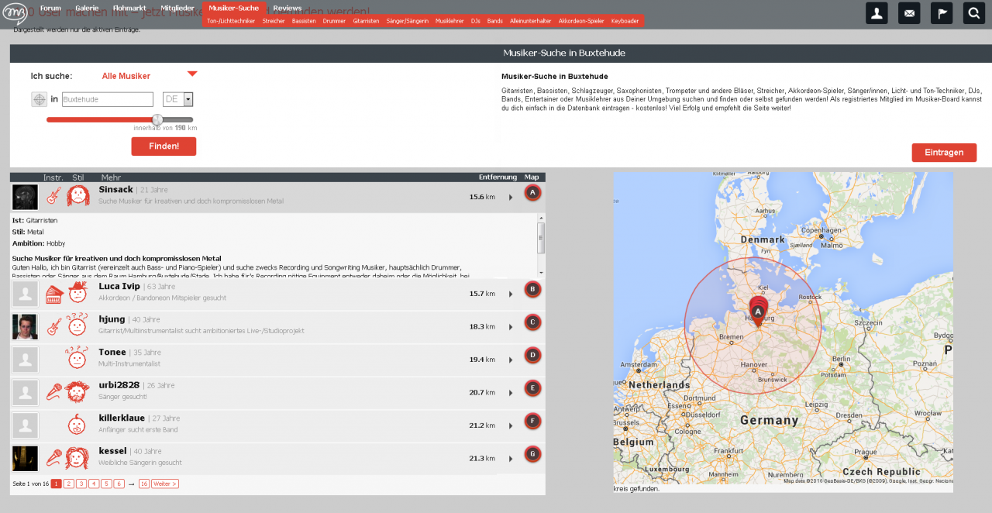
Task: Expand Luca Ivip's entry arrow
Action: point(511,294)
